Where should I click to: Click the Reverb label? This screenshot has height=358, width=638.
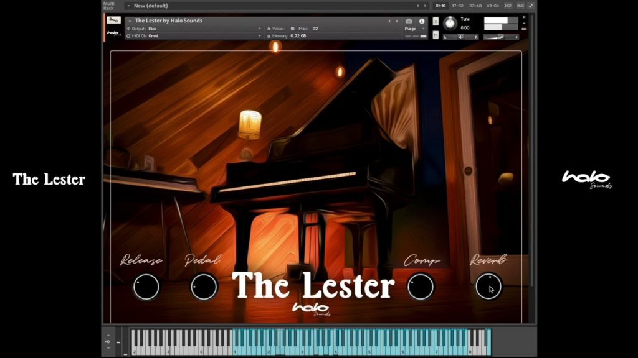pos(488,259)
